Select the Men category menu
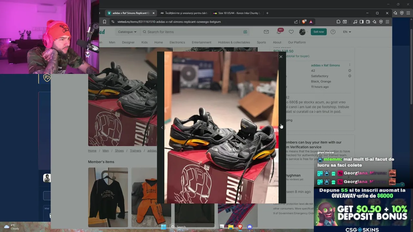 click(x=112, y=42)
